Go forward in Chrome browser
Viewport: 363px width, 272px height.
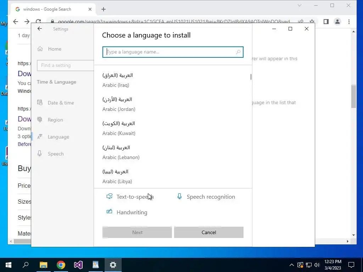(27, 22)
